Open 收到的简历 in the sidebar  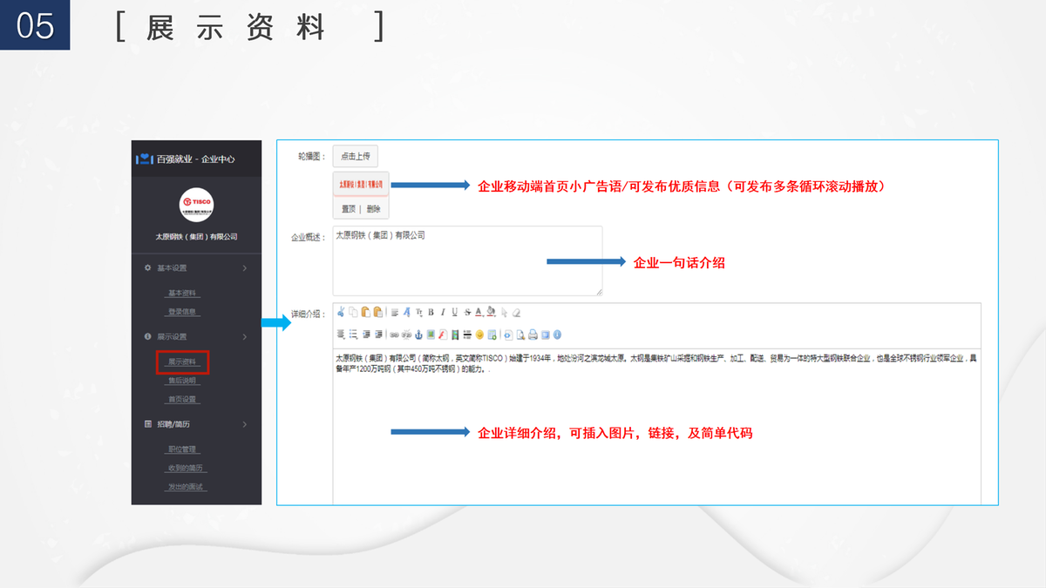tap(185, 468)
